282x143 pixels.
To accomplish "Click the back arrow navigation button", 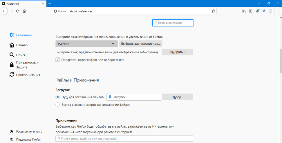I will click(4, 11).
